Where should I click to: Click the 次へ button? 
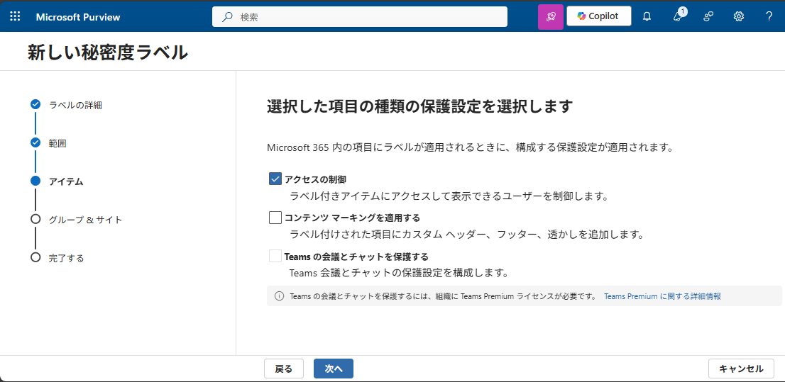click(x=334, y=369)
